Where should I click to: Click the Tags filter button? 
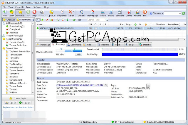click(77, 20)
